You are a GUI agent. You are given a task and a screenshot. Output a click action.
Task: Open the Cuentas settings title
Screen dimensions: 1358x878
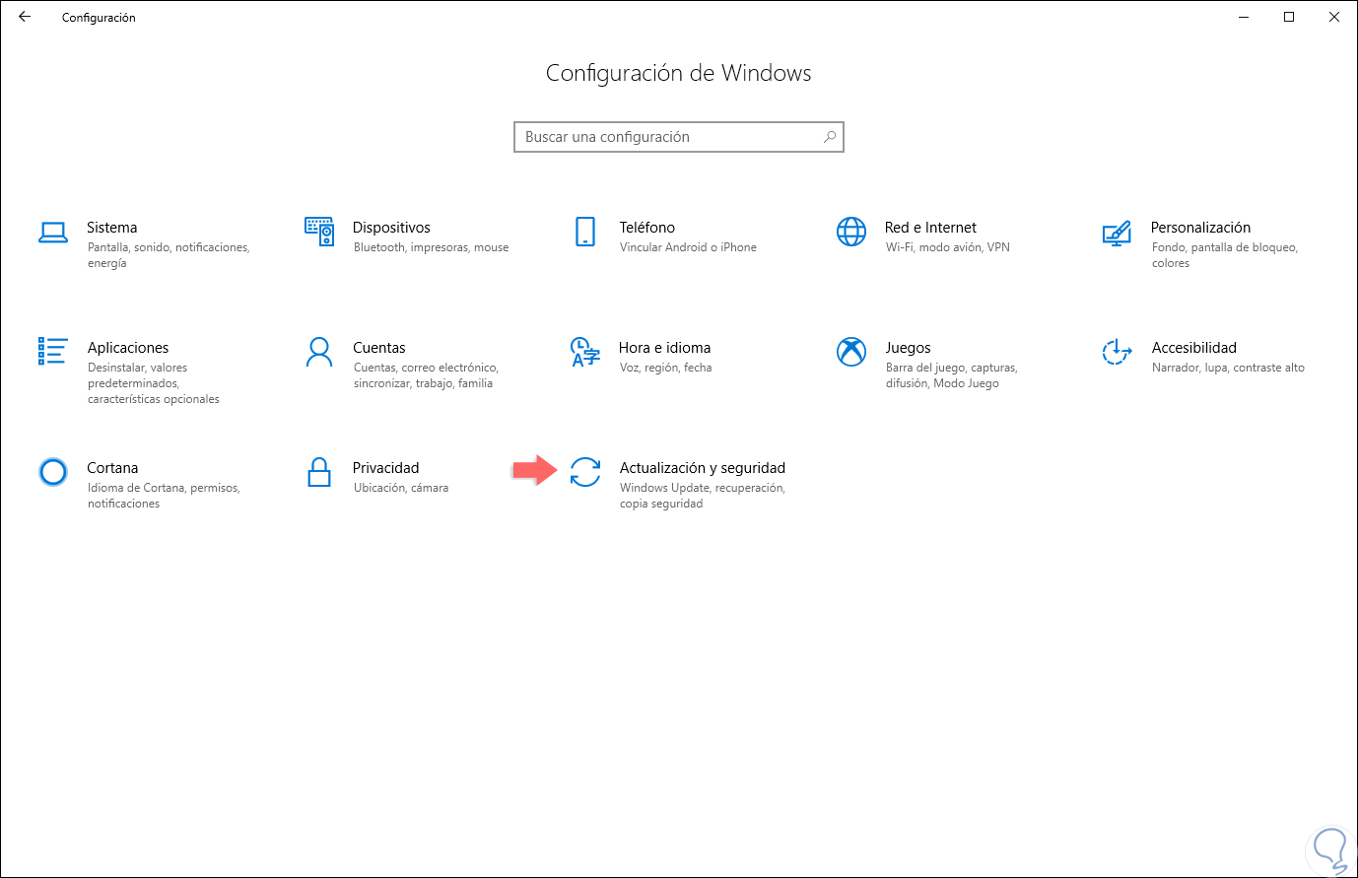pyautogui.click(x=379, y=348)
